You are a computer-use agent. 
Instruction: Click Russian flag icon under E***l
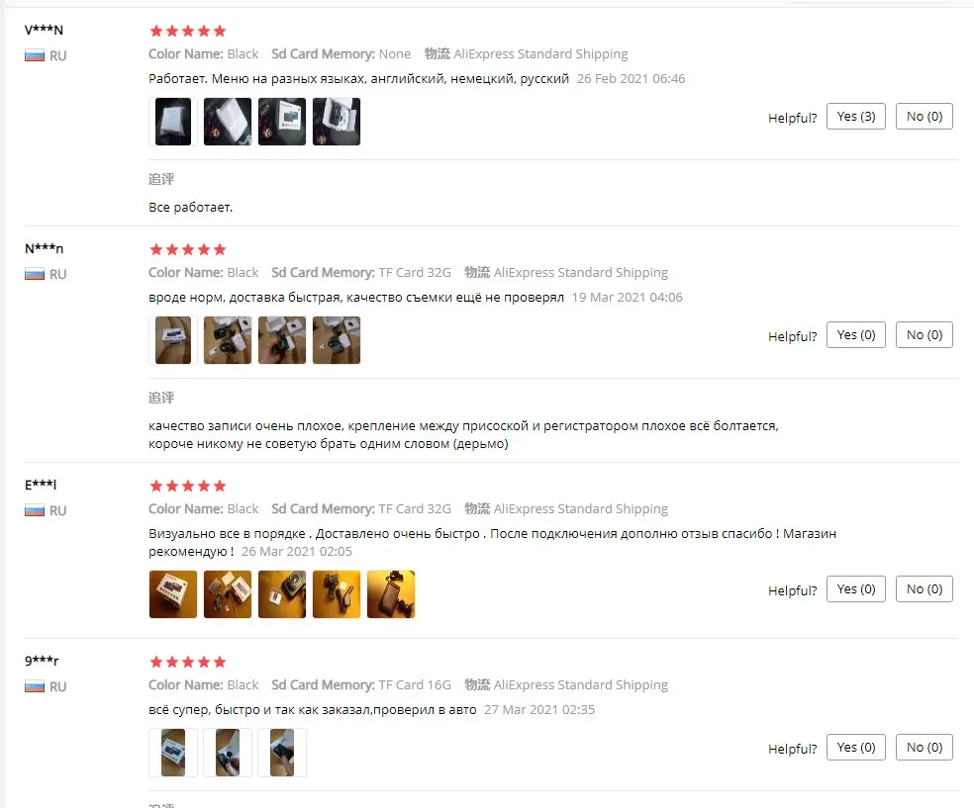point(35,510)
